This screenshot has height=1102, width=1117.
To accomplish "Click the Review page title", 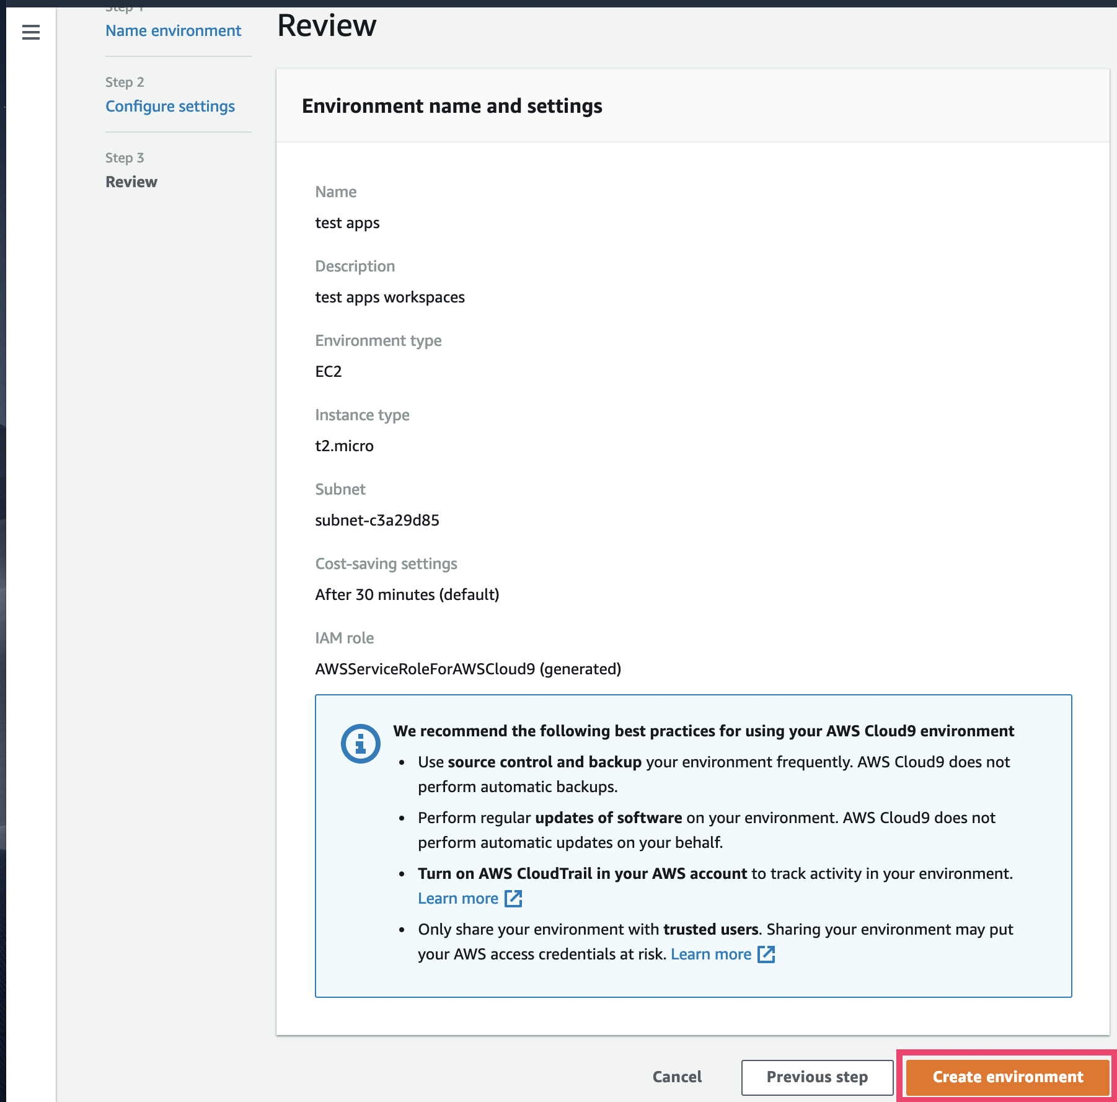I will click(x=327, y=25).
